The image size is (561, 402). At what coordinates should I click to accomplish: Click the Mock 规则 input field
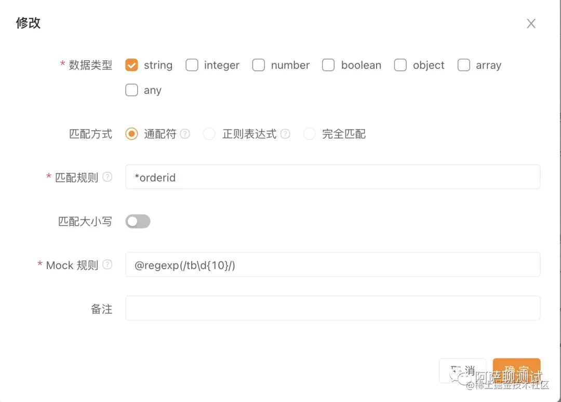click(x=333, y=265)
